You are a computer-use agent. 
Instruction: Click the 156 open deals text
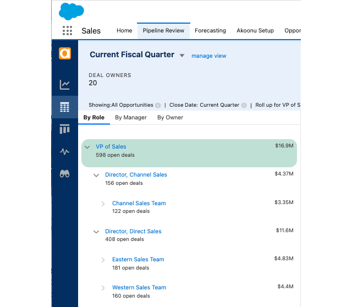point(124,183)
